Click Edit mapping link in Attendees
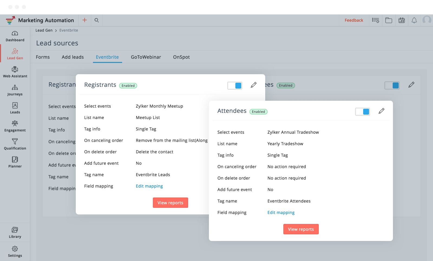 (281, 213)
